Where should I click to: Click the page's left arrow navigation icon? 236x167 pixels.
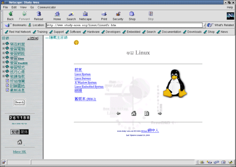tap(118, 113)
